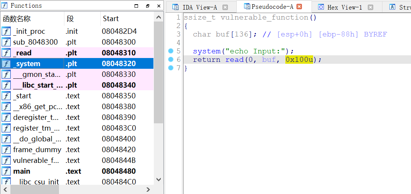Sort functions by Start column header

pos(111,18)
